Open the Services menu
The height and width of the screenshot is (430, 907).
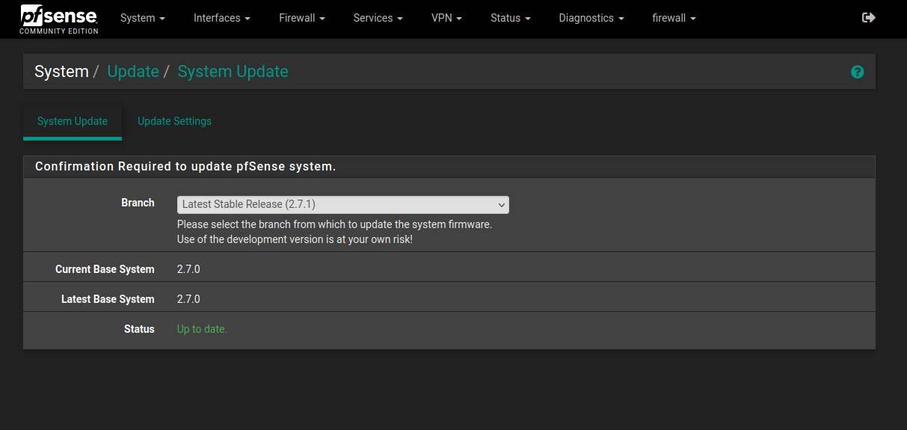pos(378,18)
